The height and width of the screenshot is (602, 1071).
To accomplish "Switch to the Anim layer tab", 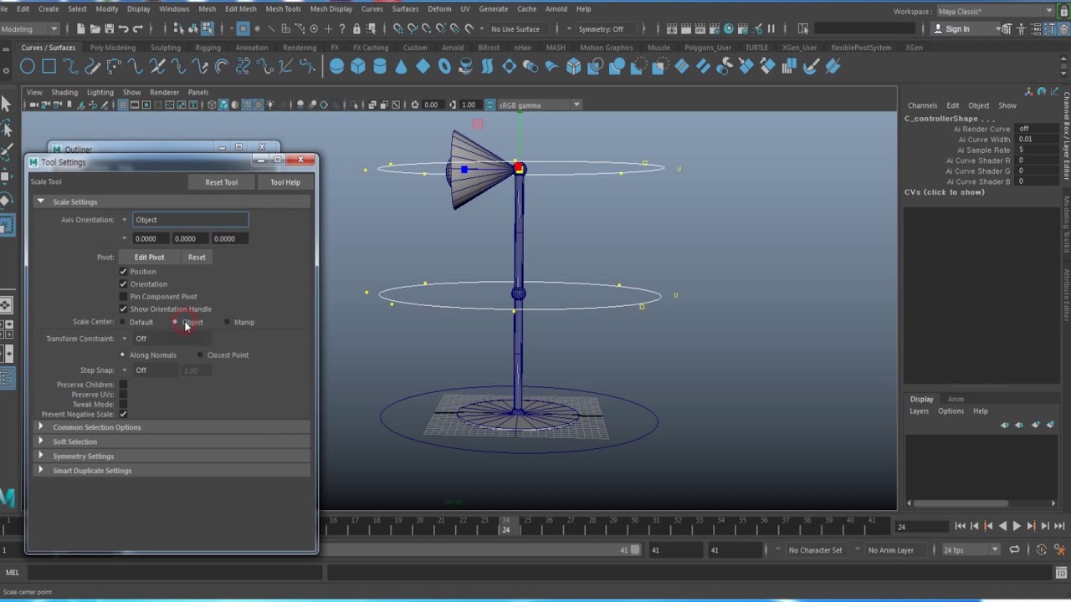I will tap(956, 399).
